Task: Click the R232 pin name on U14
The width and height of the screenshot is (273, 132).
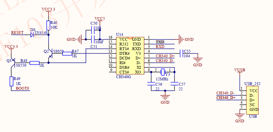Action: pos(124,44)
